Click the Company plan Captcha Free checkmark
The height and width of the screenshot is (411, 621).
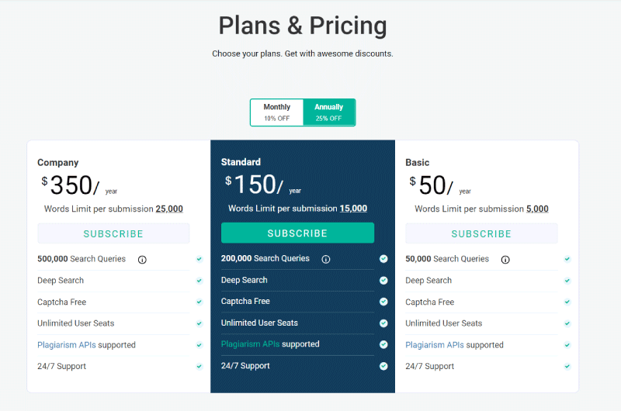tap(199, 302)
